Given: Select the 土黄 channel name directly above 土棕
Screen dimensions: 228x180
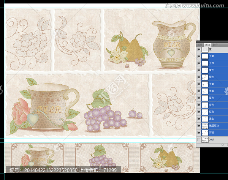Looking at the screenshot, I should [212, 56].
